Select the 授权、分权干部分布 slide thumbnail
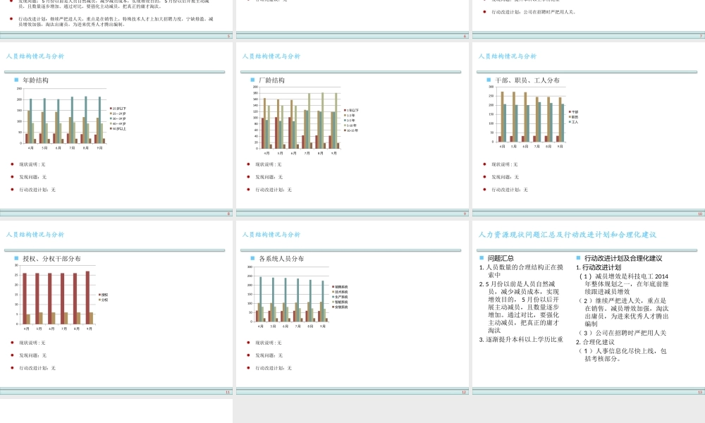 coord(116,308)
